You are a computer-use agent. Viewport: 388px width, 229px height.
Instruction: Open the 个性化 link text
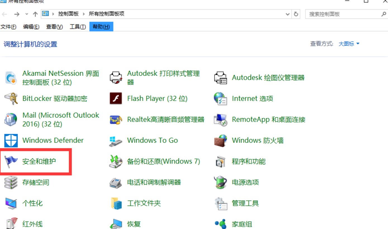click(32, 203)
